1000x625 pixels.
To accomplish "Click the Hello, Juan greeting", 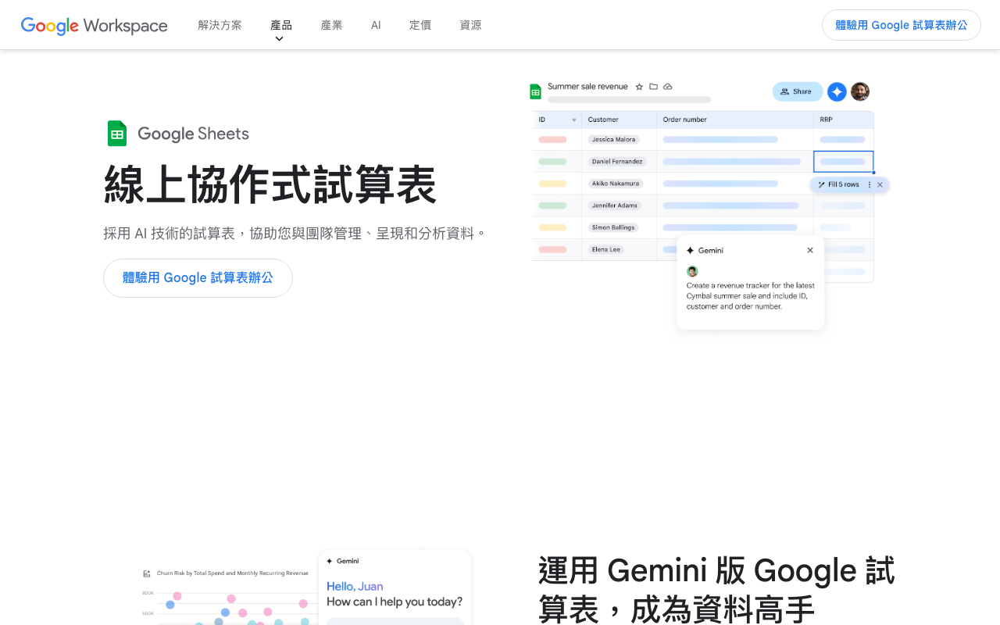I will click(355, 586).
